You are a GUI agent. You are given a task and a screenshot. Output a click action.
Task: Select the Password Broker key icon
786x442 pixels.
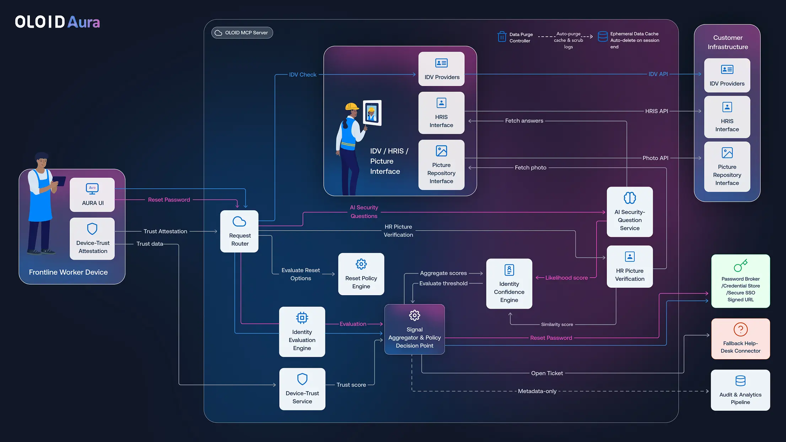[741, 265]
